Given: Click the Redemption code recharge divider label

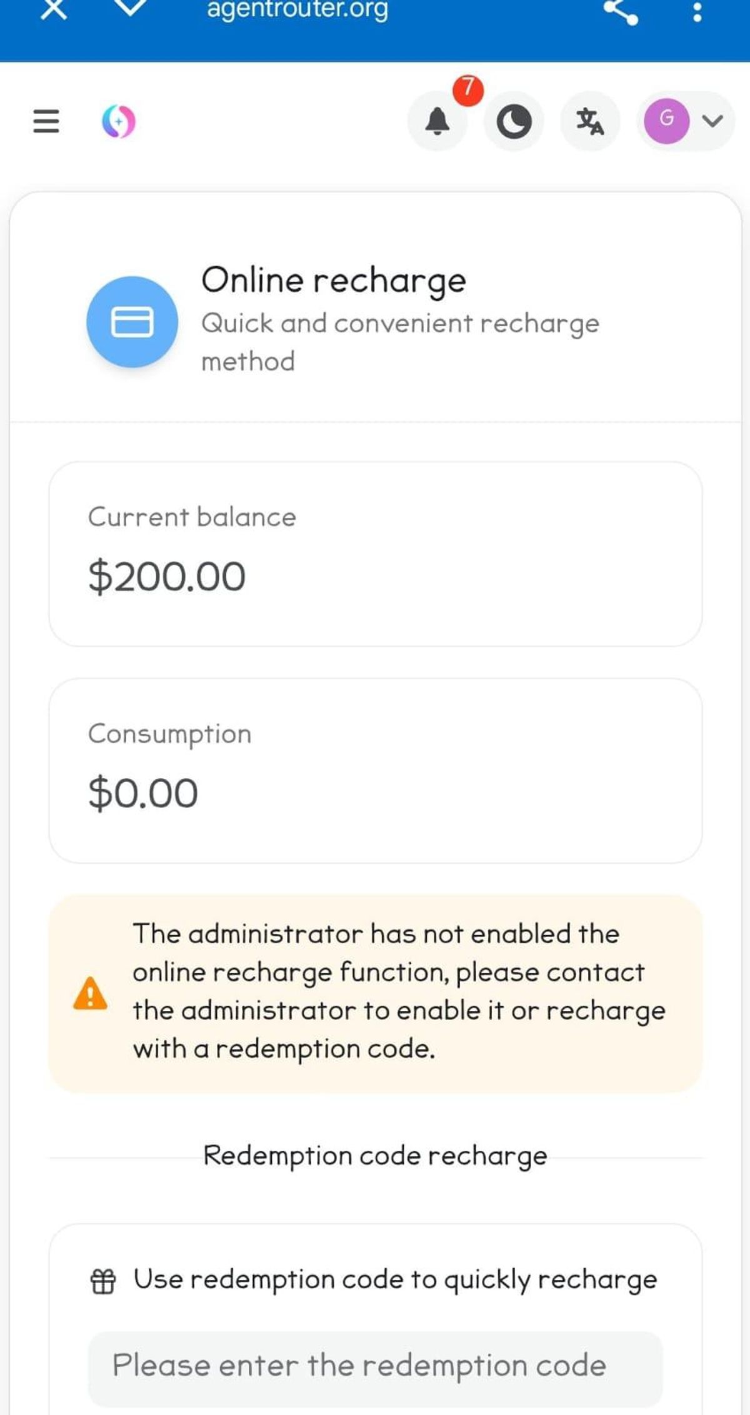Looking at the screenshot, I should click(375, 1156).
